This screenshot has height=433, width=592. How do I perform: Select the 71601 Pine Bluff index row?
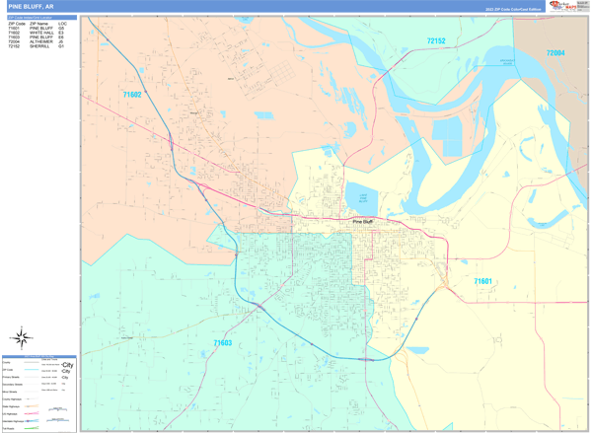tap(37, 29)
